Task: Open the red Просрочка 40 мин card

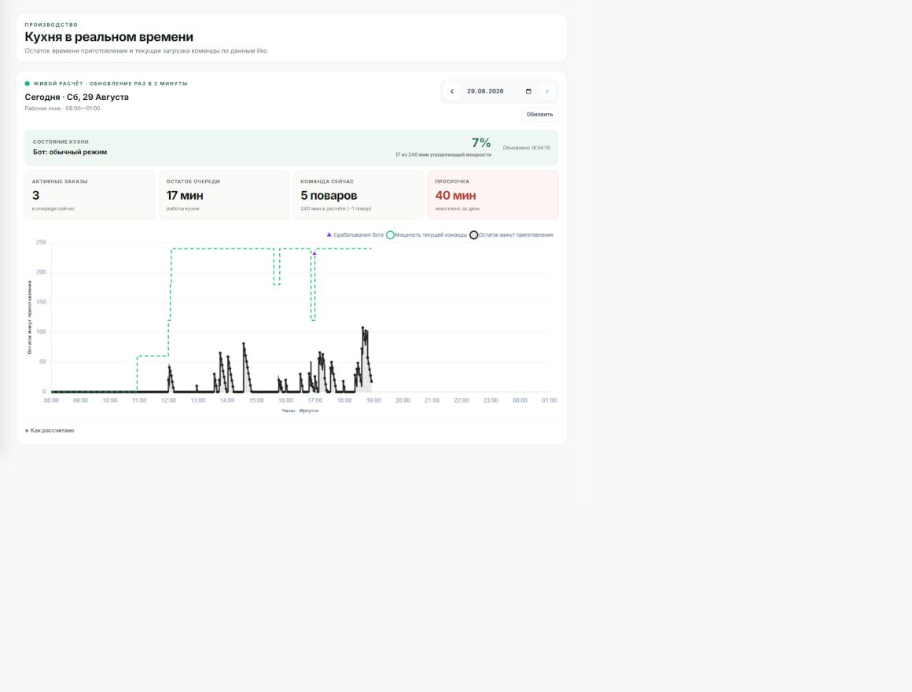Action: coord(493,195)
